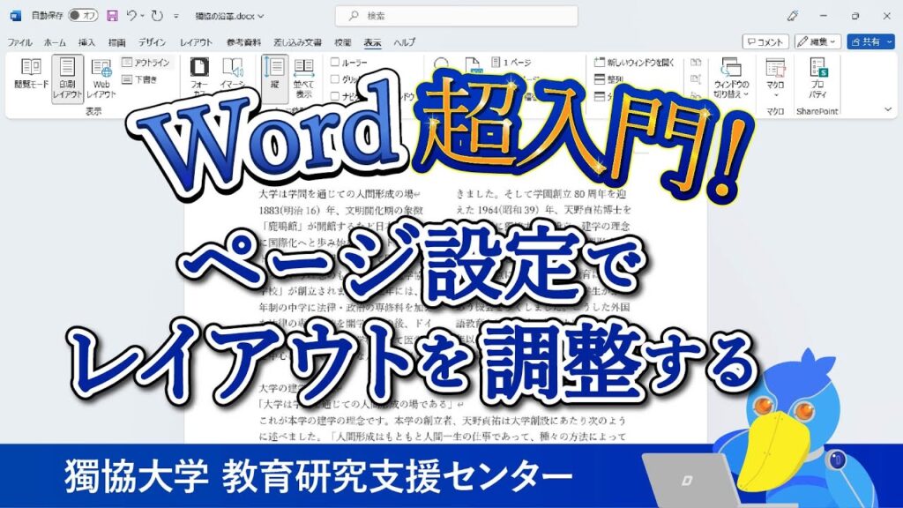This screenshot has width=903, height=508.
Task: Enable the ナビゲーション ウィンドウ checkbox
Action: pyautogui.click(x=334, y=96)
